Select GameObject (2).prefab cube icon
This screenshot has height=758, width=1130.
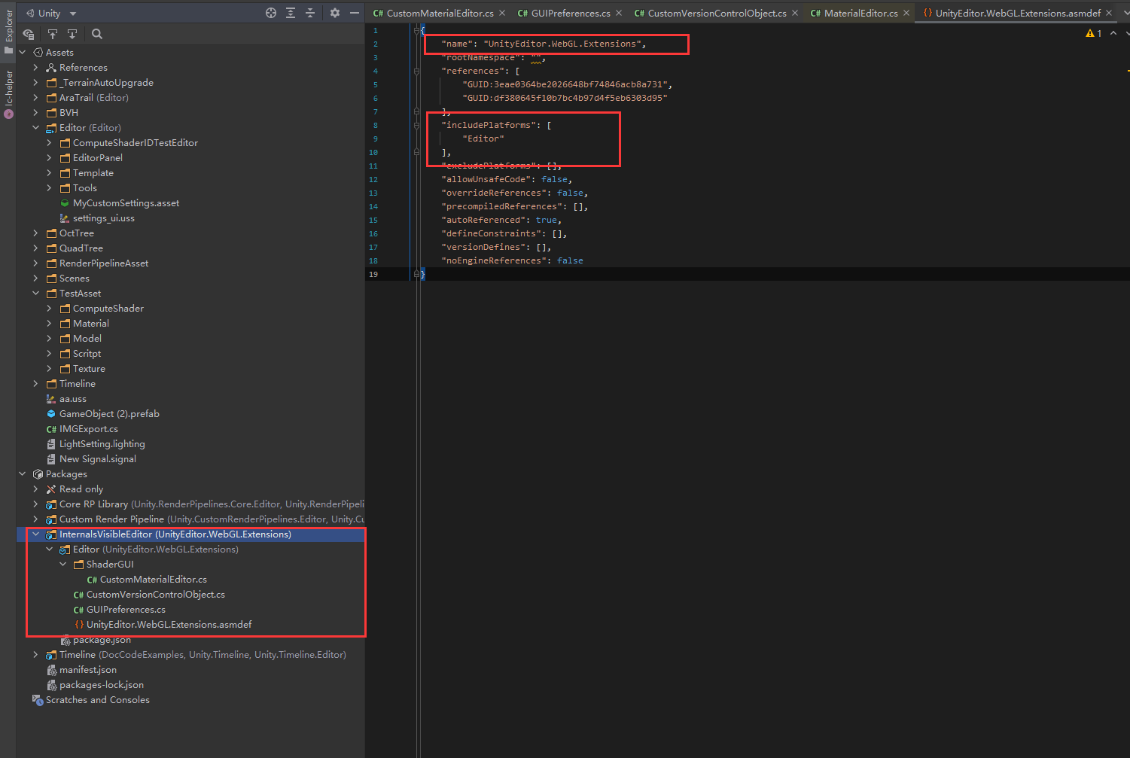coord(51,414)
